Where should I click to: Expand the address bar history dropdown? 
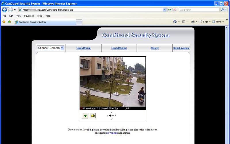(164, 10)
